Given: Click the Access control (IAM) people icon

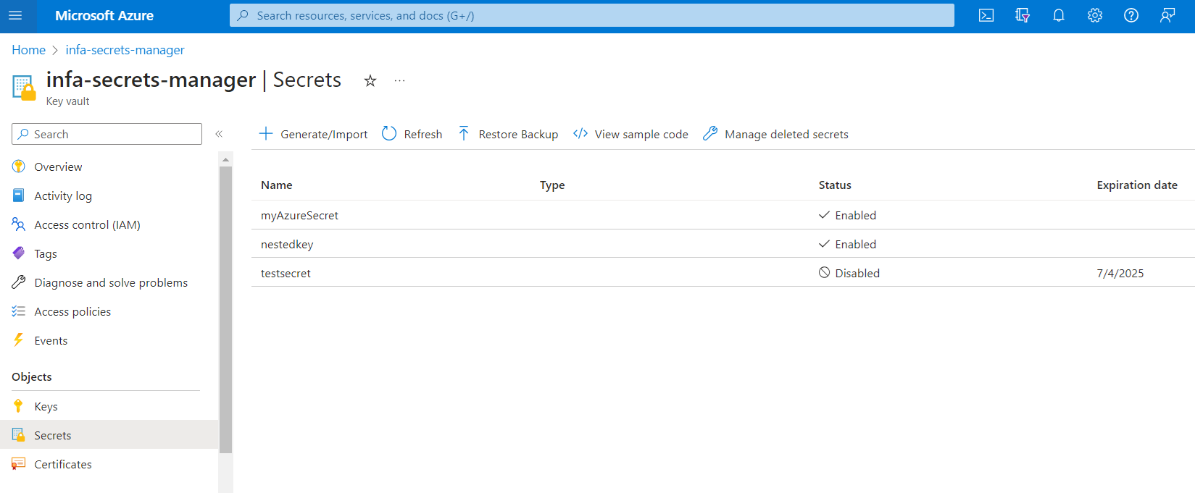Looking at the screenshot, I should point(19,224).
